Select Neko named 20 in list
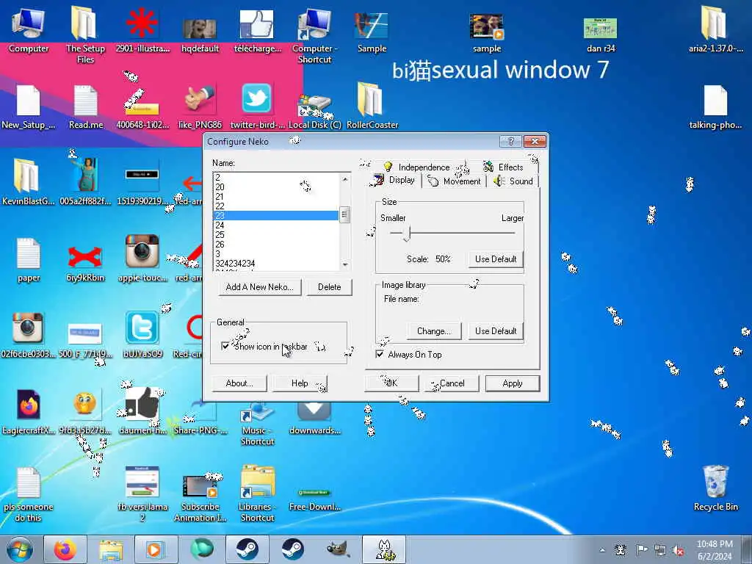This screenshot has width=752, height=564. (x=276, y=187)
